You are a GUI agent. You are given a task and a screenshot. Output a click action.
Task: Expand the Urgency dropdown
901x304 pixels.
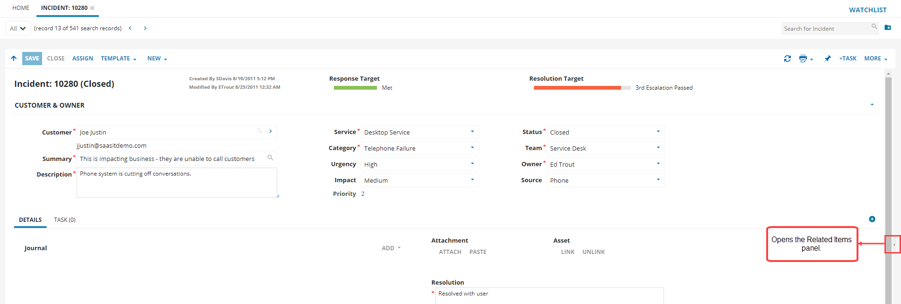pos(472,164)
